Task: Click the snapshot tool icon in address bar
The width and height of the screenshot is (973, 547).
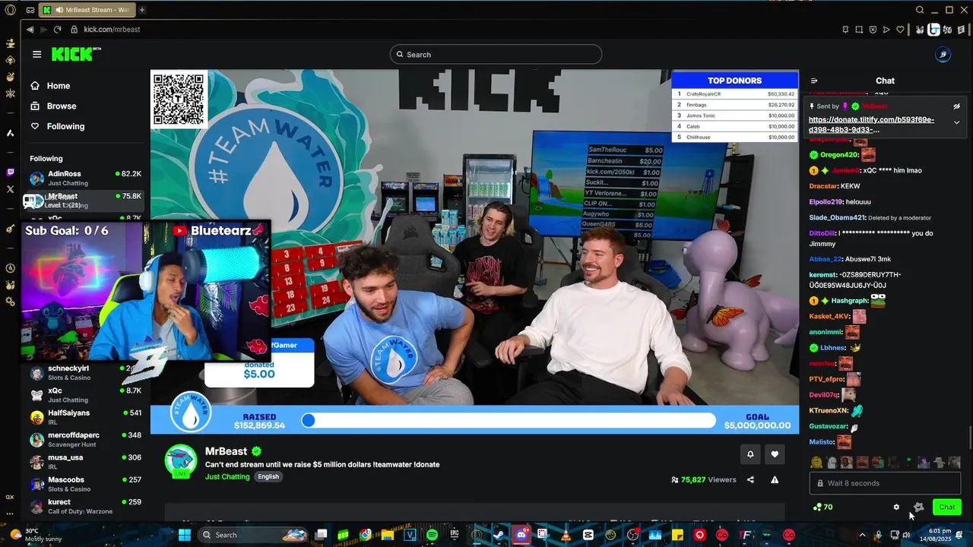Action: (859, 30)
